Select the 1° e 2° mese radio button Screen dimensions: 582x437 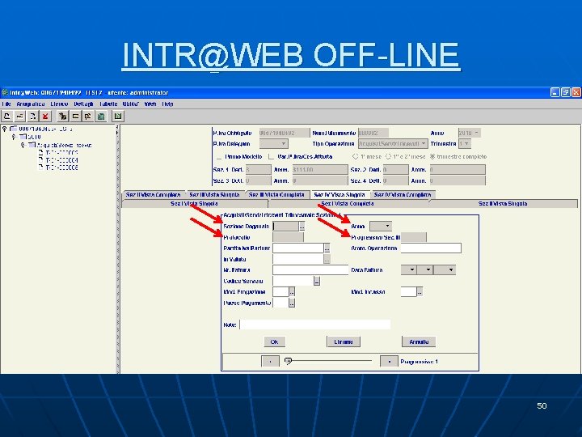(x=389, y=157)
